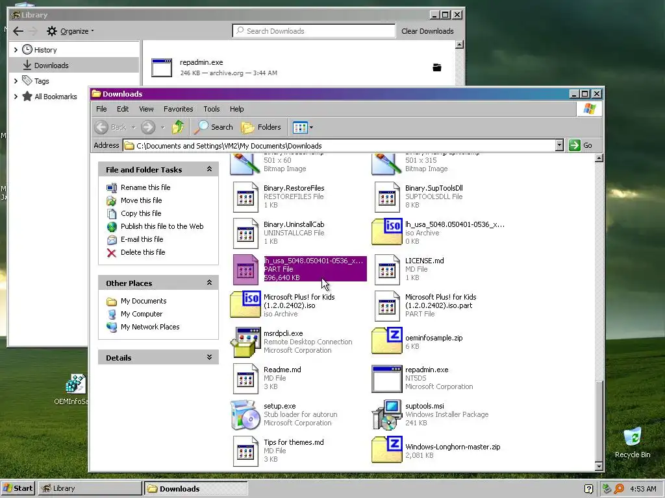Click Move this file
Image resolution: width=665 pixels, height=498 pixels.
[x=141, y=200]
